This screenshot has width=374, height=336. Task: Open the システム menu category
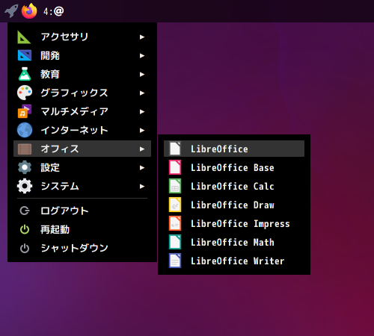(x=82, y=186)
